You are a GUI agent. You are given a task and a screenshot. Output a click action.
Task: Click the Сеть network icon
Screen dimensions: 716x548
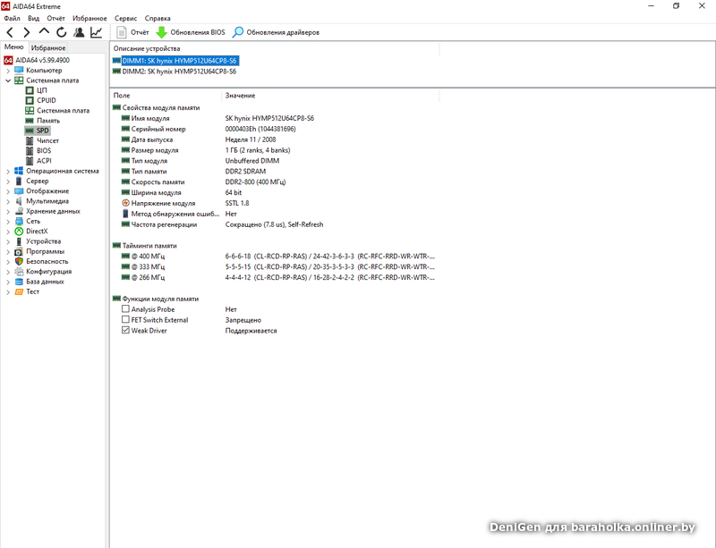[19, 221]
